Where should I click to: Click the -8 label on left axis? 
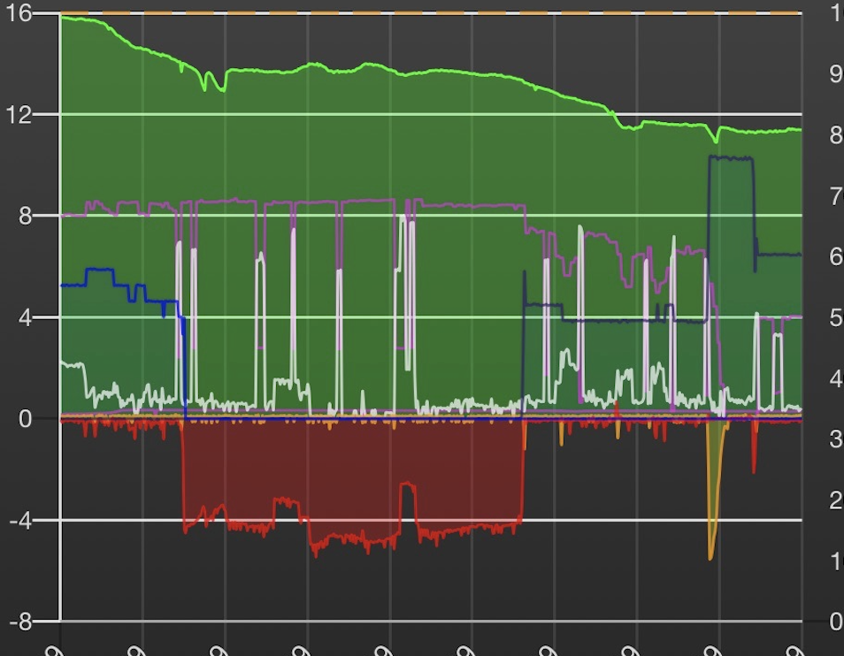point(21,622)
